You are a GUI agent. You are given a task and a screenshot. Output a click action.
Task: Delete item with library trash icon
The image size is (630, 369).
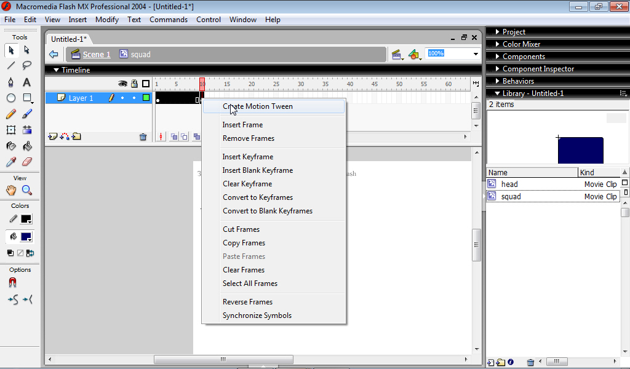pyautogui.click(x=531, y=362)
